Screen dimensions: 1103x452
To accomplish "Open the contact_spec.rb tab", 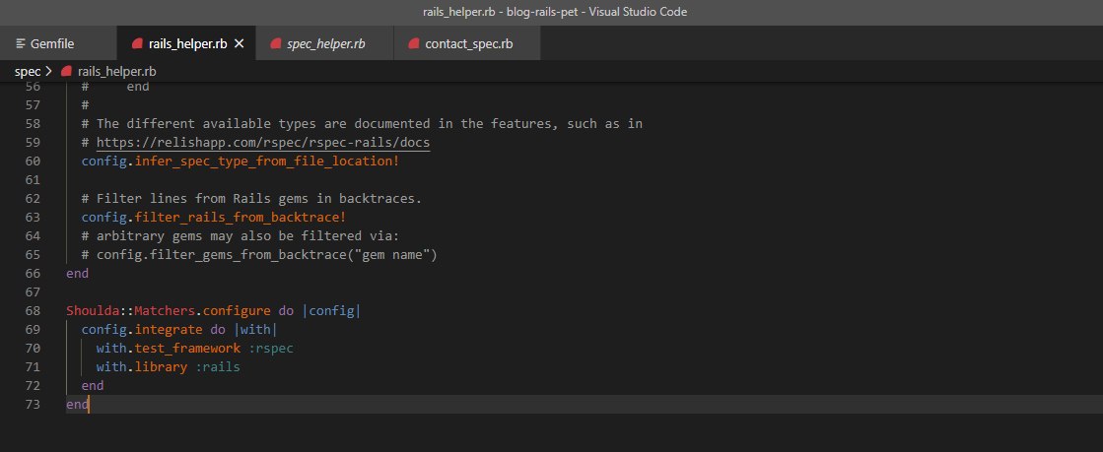I will tap(468, 43).
